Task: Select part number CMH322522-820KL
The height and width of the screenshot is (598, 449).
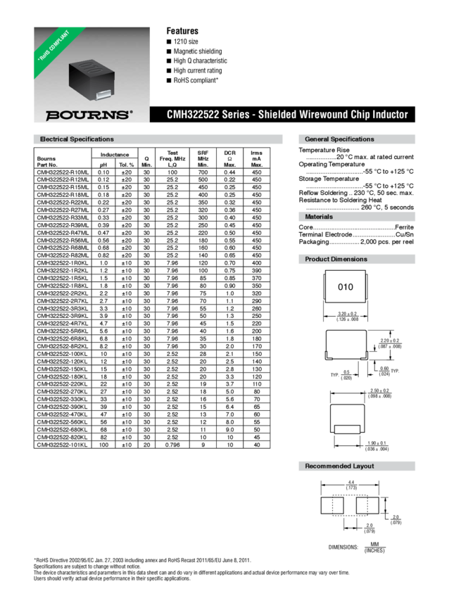Action: (62, 438)
